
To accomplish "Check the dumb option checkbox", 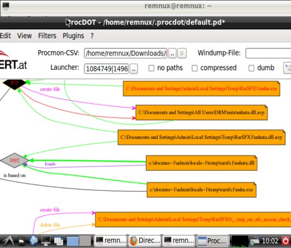I will [251, 68].
